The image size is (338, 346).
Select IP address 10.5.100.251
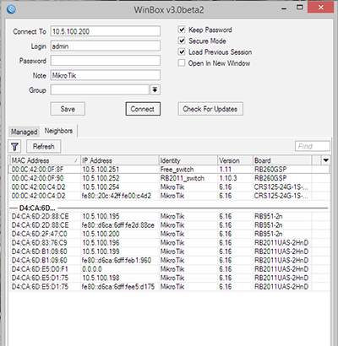pyautogui.click(x=101, y=170)
